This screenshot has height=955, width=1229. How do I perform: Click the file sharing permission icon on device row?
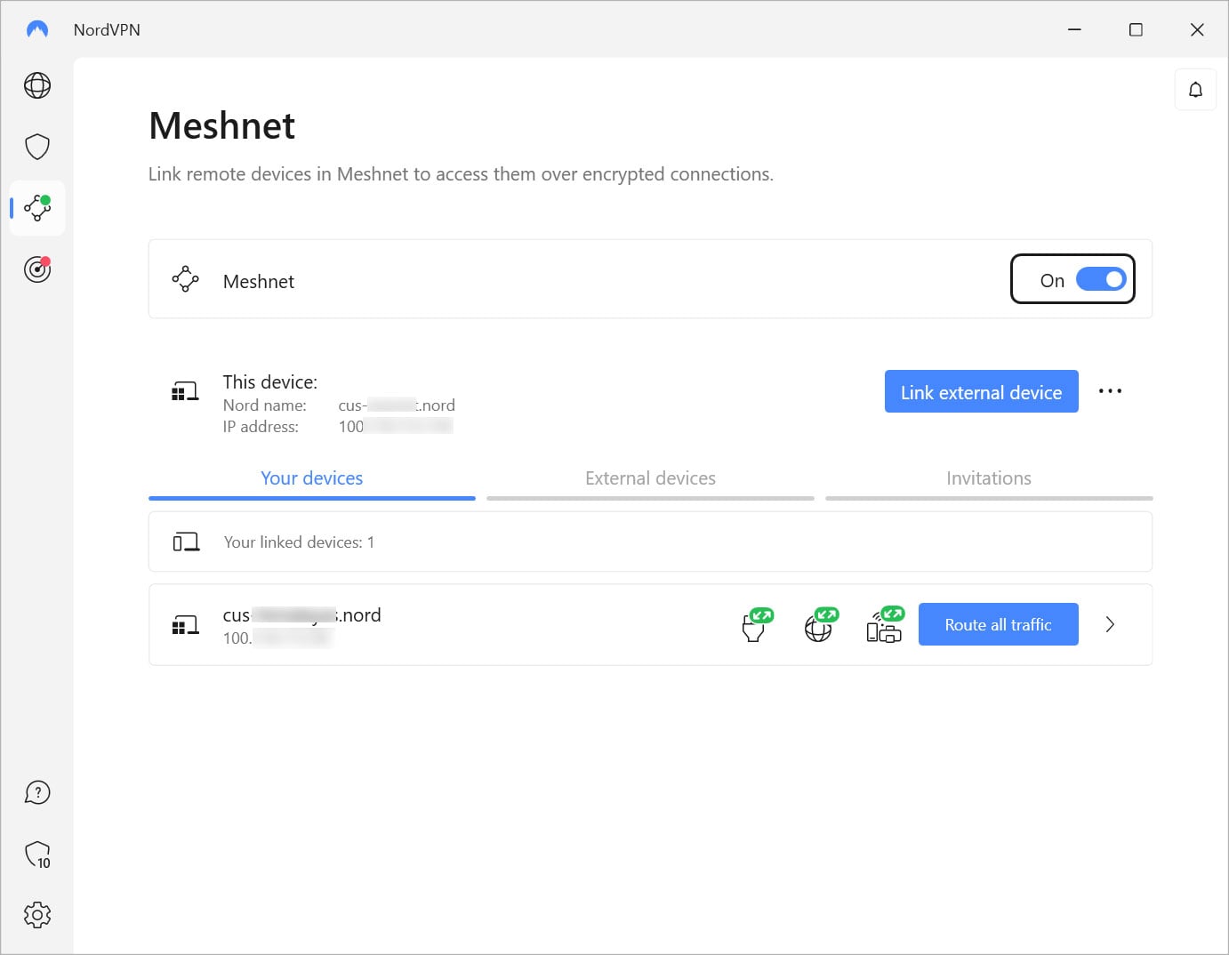click(754, 624)
